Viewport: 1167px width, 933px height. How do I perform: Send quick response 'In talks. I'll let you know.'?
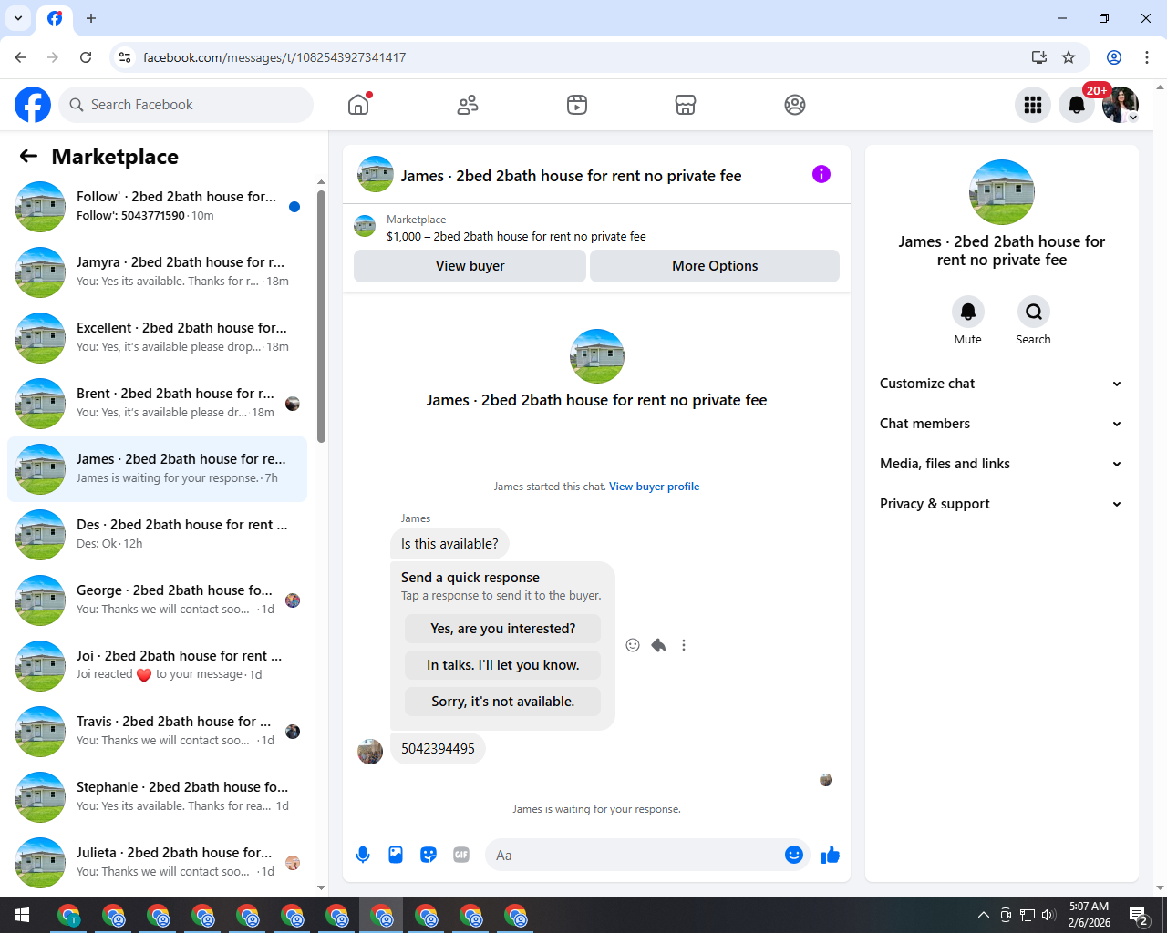coord(502,665)
